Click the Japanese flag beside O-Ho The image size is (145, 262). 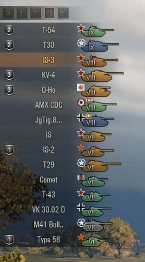tap(81, 87)
